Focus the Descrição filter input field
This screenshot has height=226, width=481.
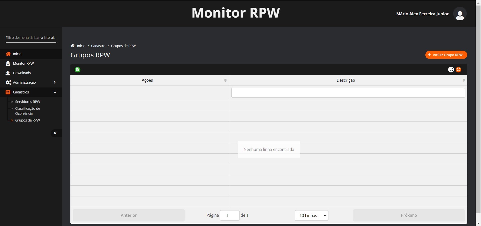pos(348,93)
